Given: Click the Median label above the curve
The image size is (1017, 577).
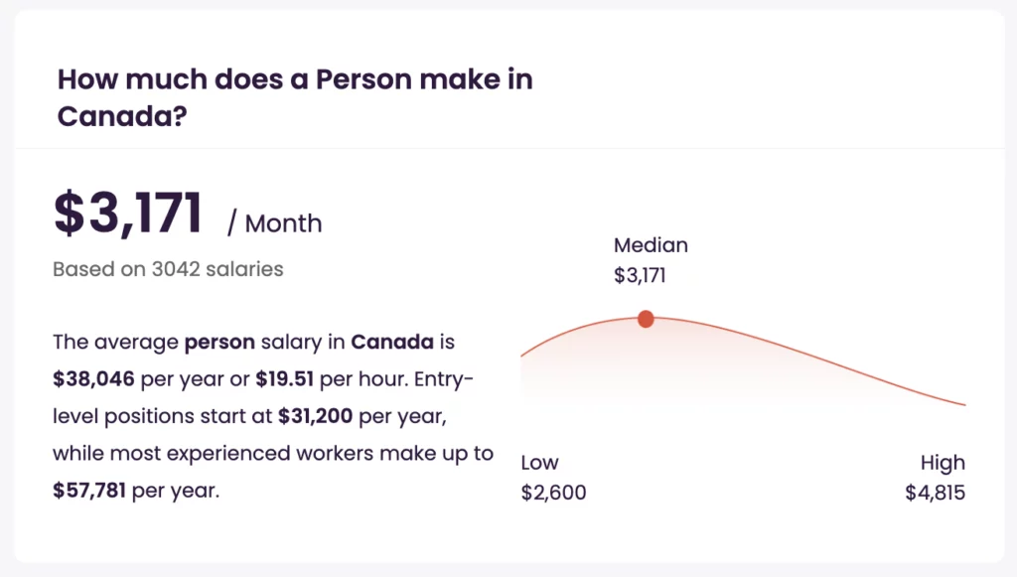Looking at the screenshot, I should coord(651,245).
